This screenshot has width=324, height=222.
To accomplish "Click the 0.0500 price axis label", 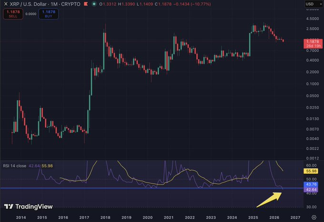I will pos(312,96).
